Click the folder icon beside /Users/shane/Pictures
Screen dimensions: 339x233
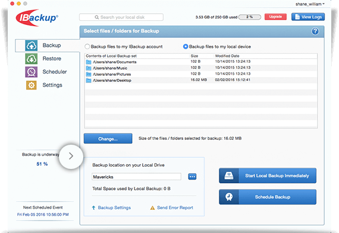coord(89,74)
